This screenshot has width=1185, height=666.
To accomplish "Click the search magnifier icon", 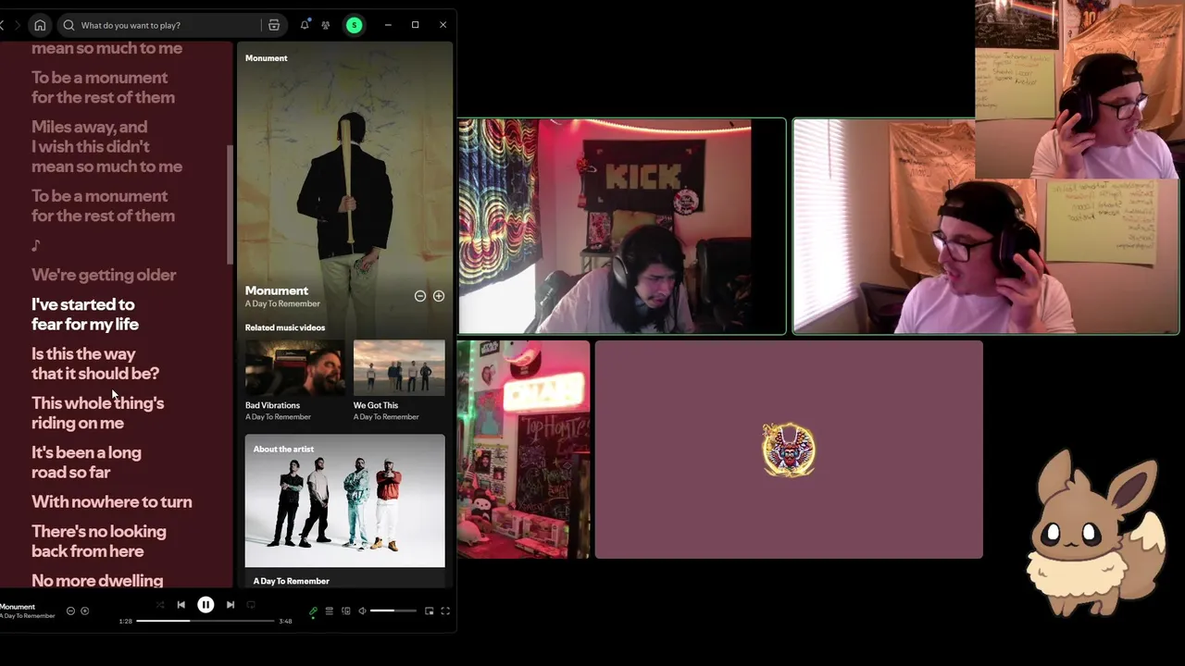I will [x=69, y=25].
